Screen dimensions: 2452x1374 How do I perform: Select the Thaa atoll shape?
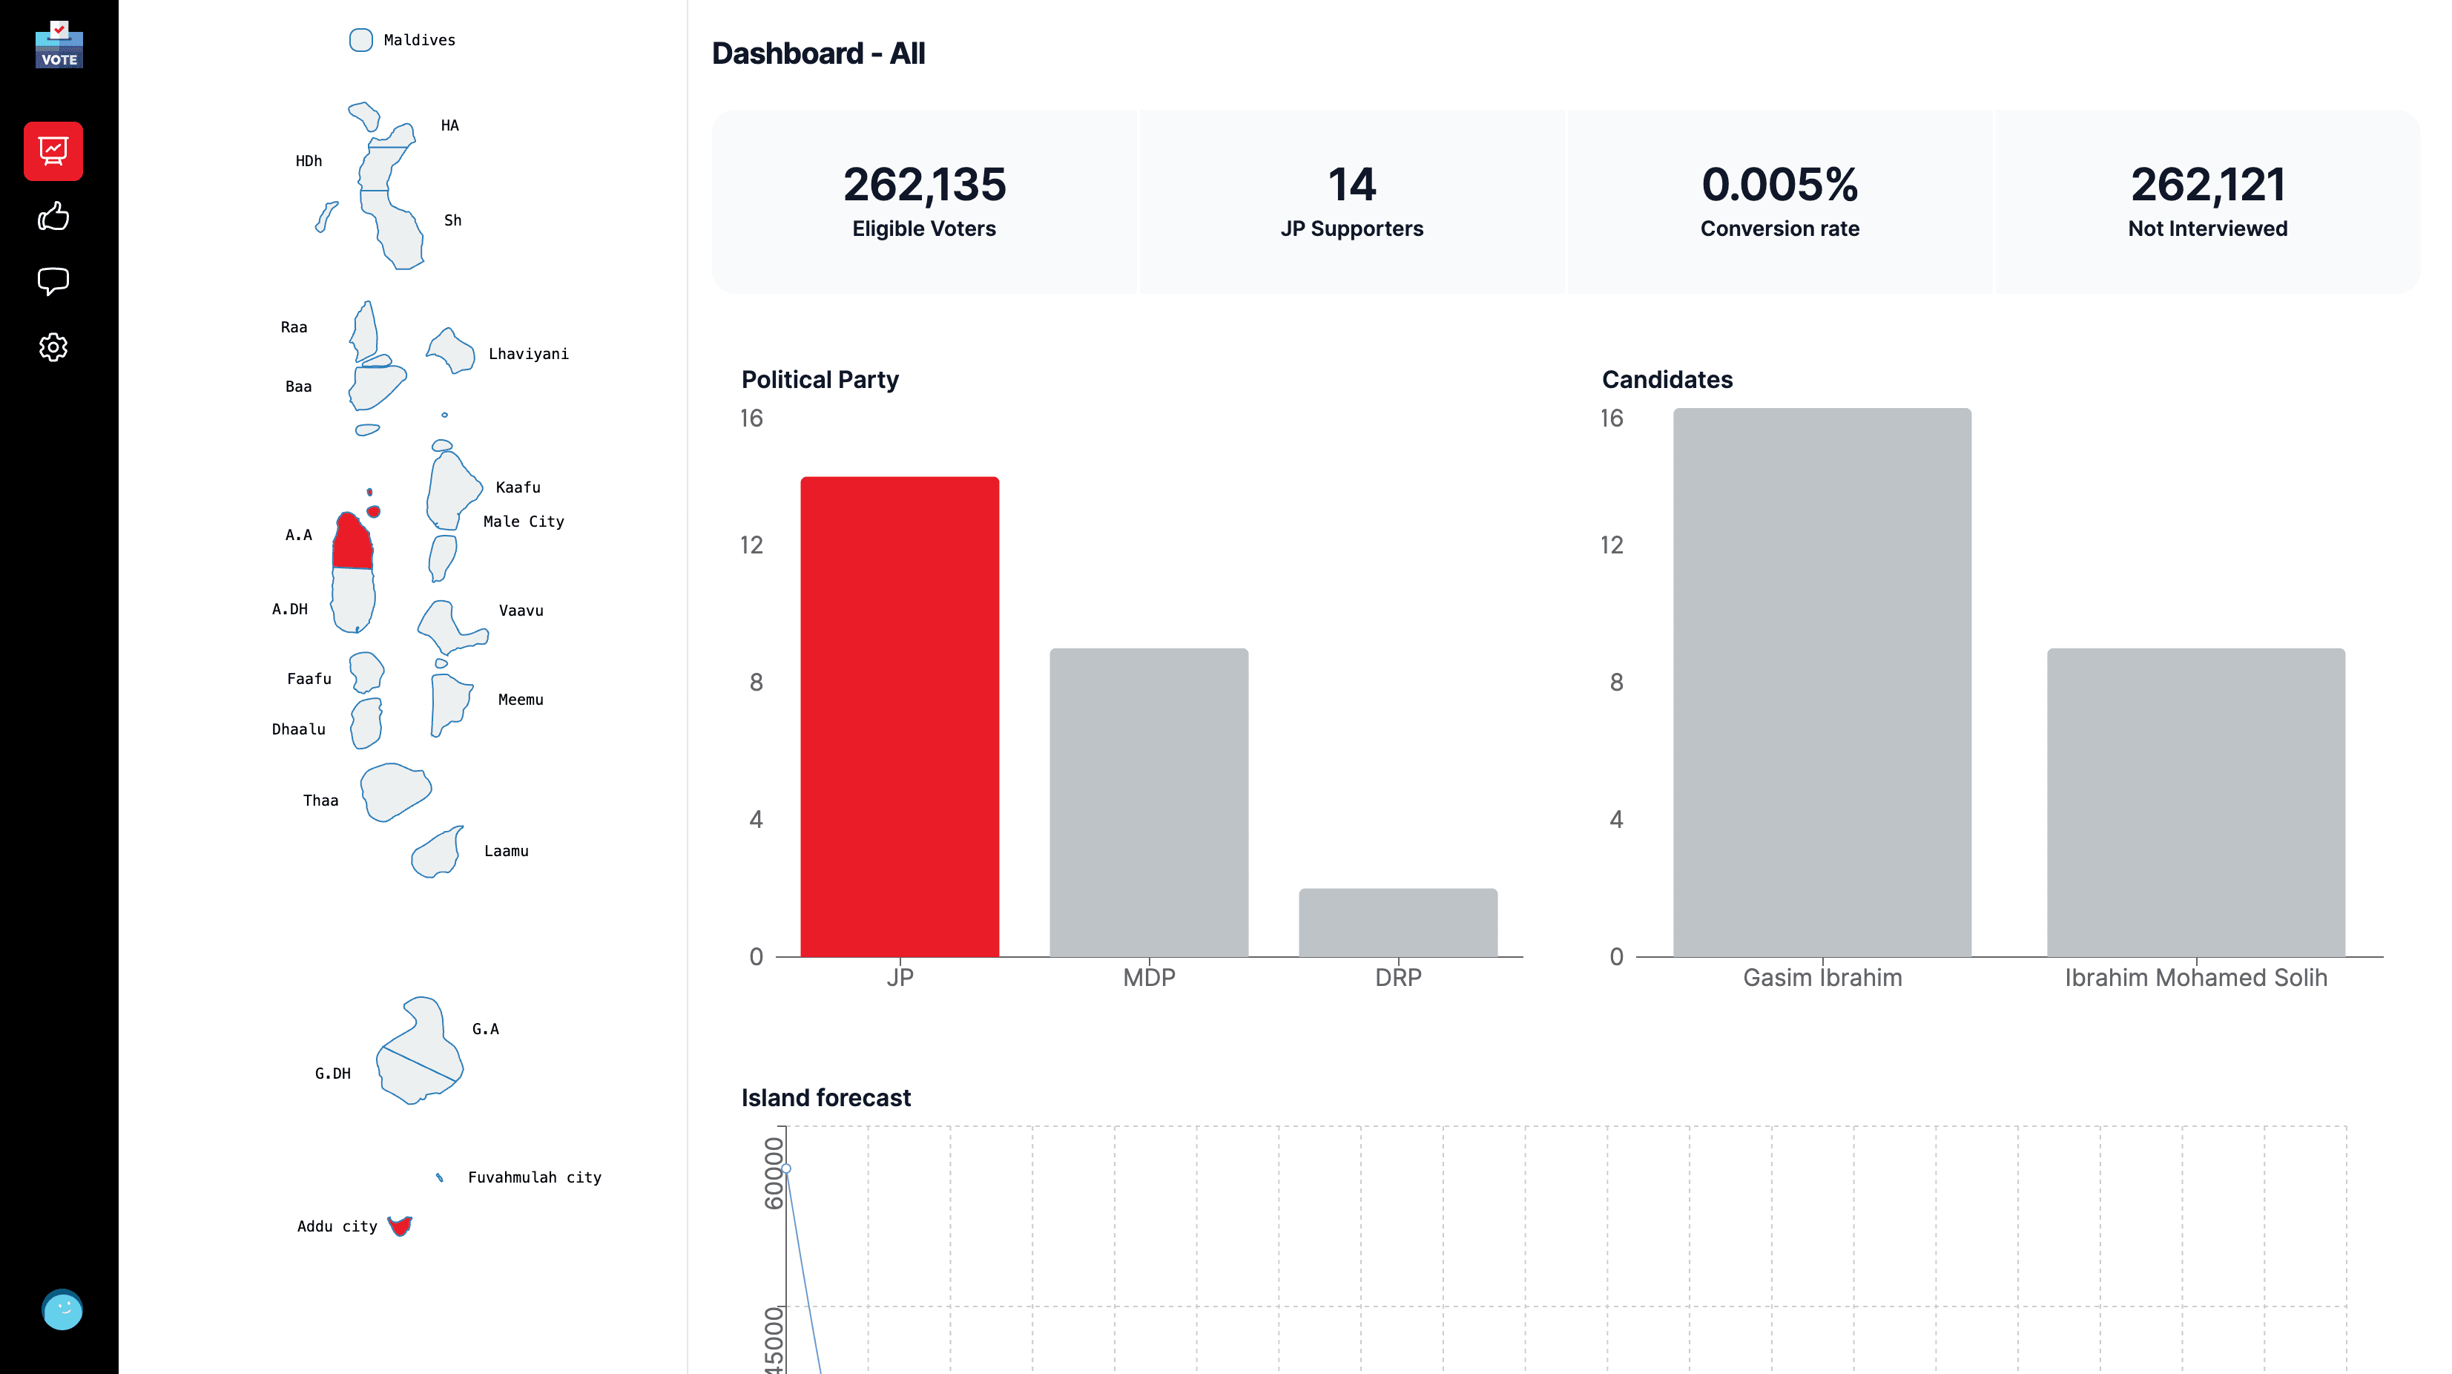click(394, 790)
